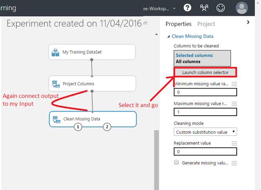This screenshot has width=261, height=190.
Task: Click the Columns to be cleaned label
Action: [196, 46]
